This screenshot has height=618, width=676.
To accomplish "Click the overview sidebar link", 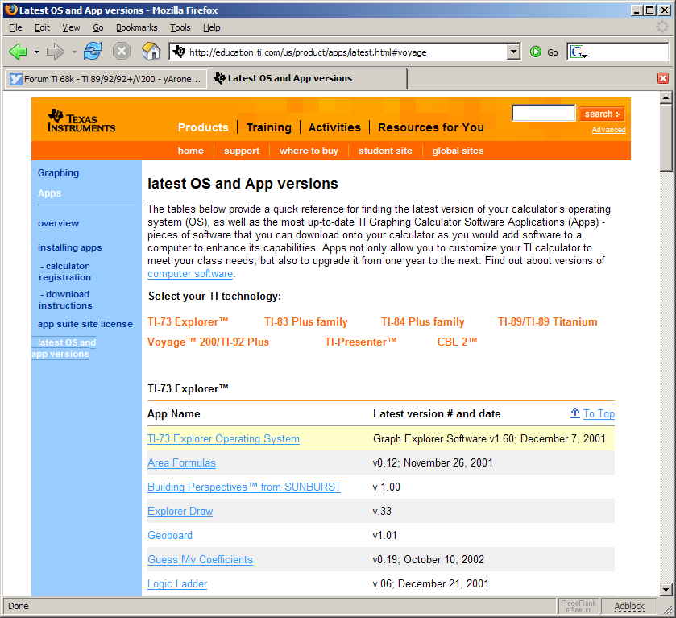I will pos(58,223).
